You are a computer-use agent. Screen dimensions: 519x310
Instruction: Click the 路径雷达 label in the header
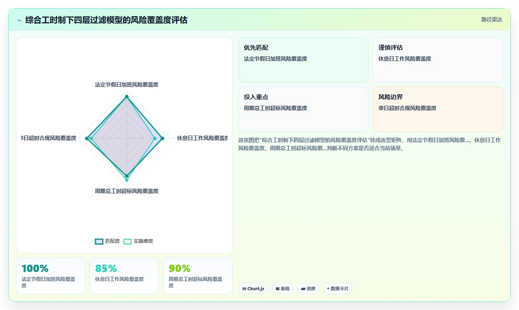coord(491,19)
